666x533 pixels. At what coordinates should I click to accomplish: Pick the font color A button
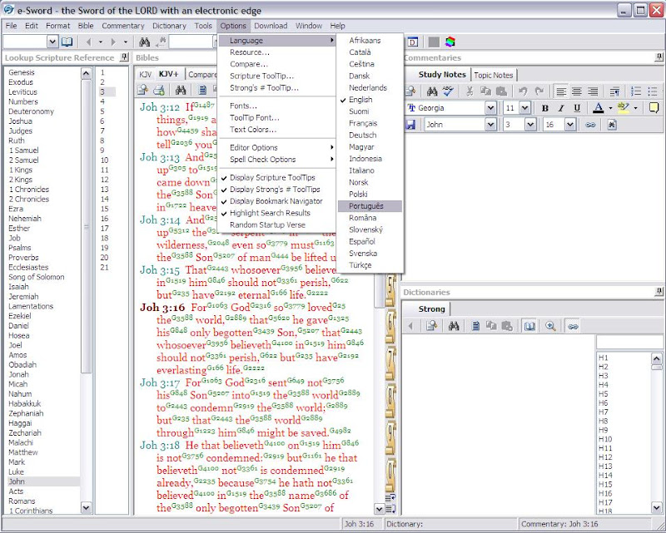coord(598,108)
